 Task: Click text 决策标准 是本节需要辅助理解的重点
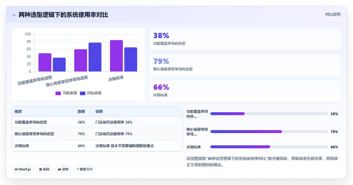[x=124, y=146]
